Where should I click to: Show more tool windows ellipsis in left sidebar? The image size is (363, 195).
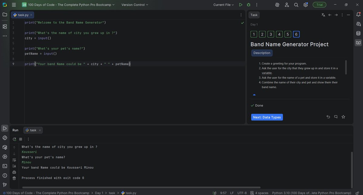pos(5,36)
